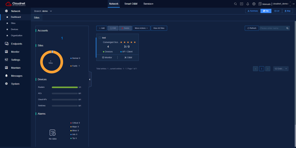
Task: Switch to the Smart O&M tab
Action: [x=131, y=4]
